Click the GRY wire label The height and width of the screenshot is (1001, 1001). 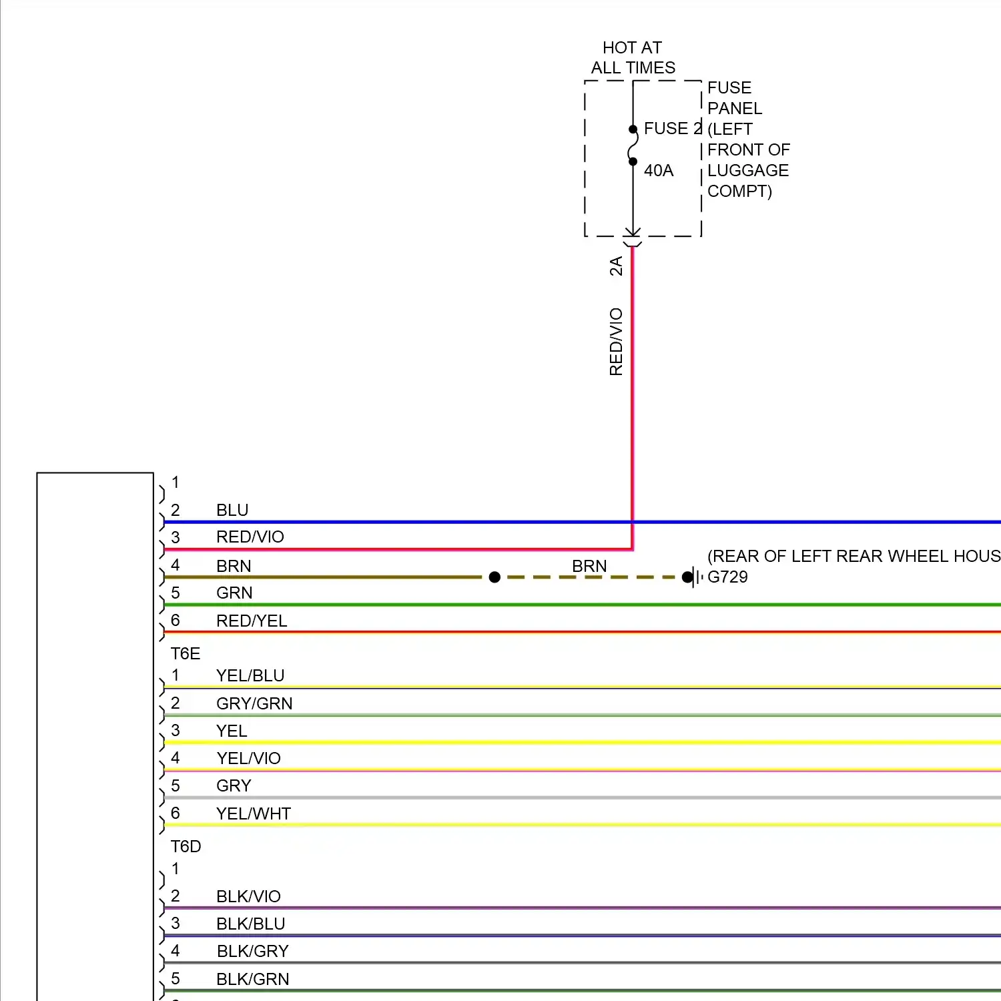(x=234, y=785)
